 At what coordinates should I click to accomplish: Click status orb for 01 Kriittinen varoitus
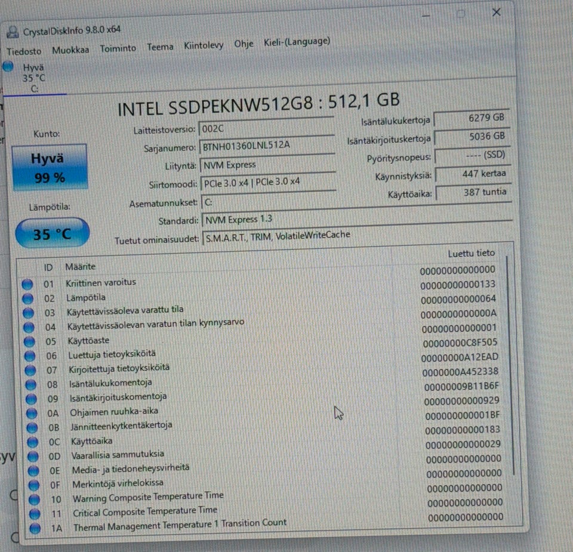(x=27, y=284)
